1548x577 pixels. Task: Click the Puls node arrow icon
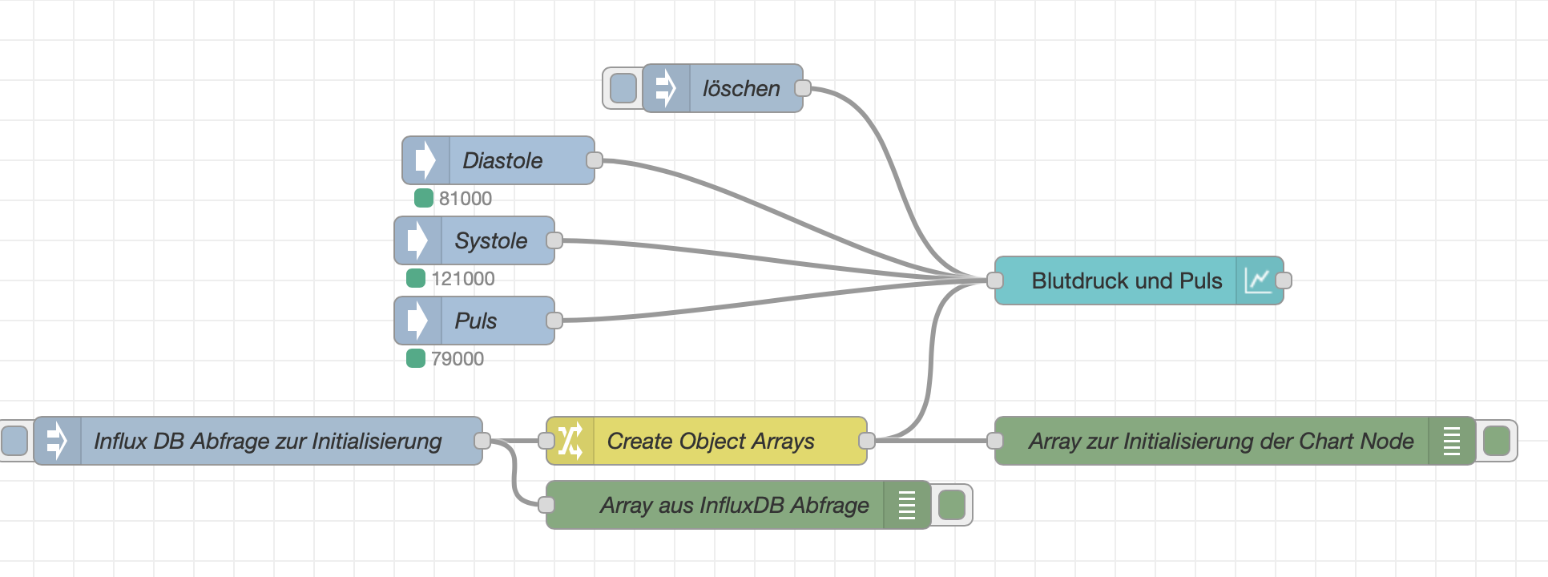point(417,321)
